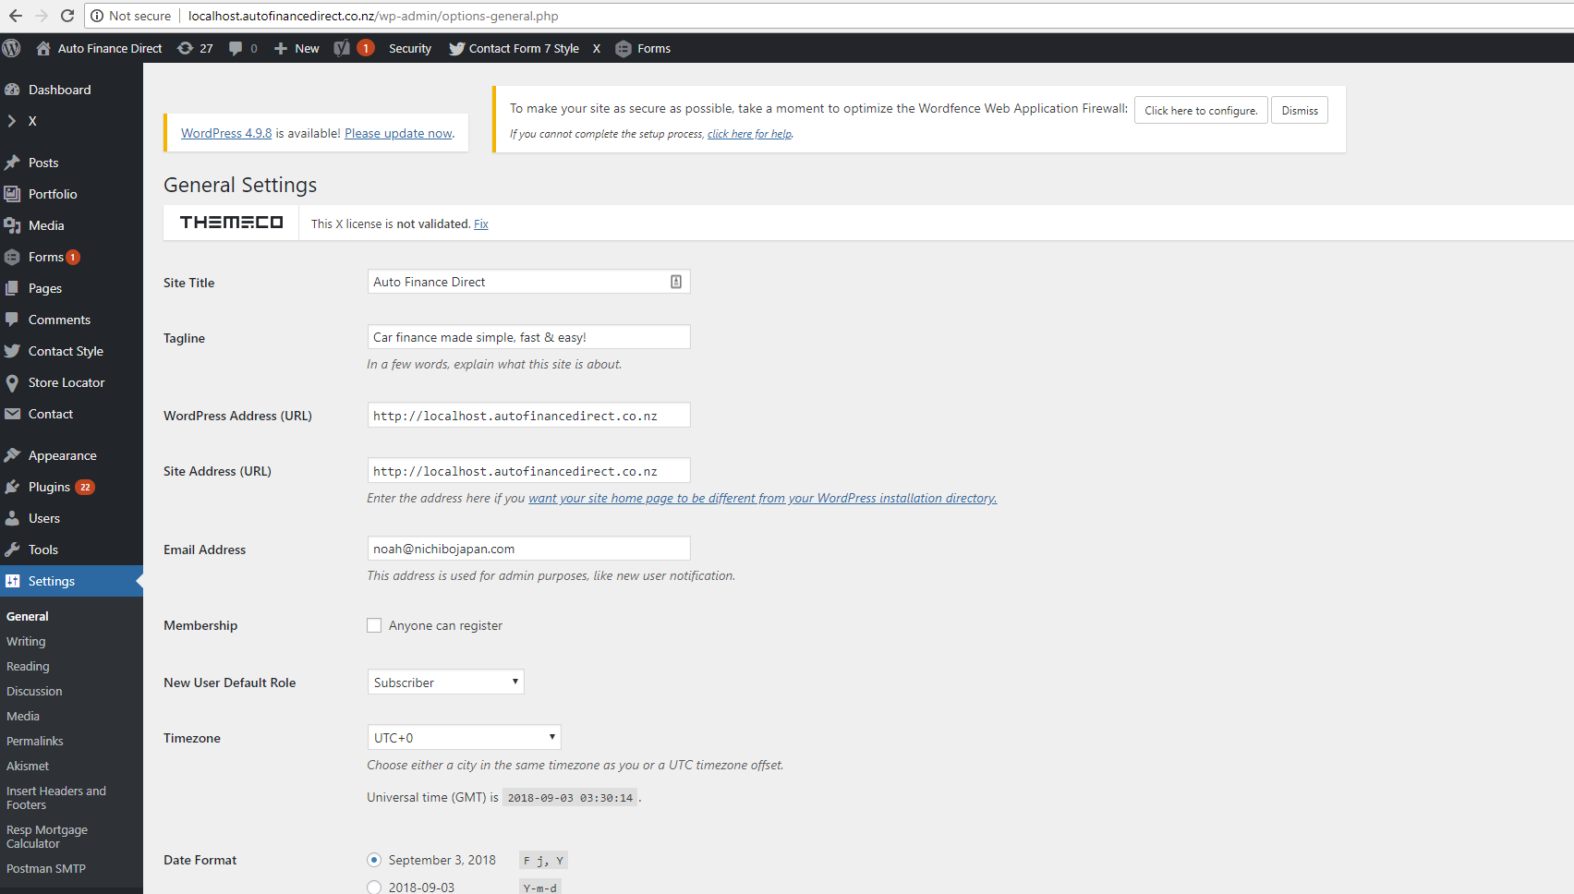Click into the Tagline text field

(528, 337)
